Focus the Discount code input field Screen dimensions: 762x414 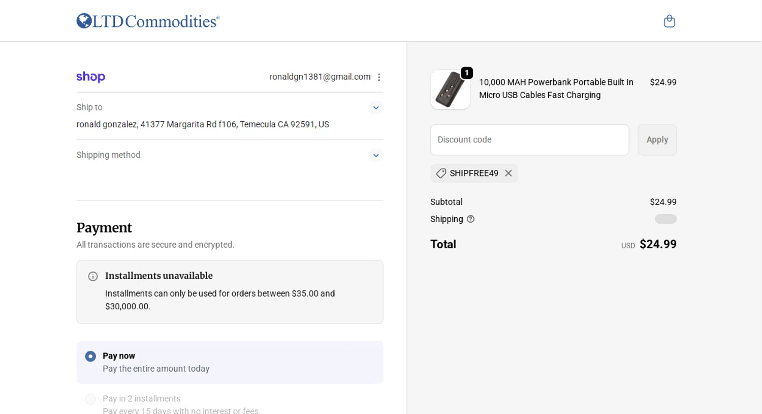(x=529, y=140)
